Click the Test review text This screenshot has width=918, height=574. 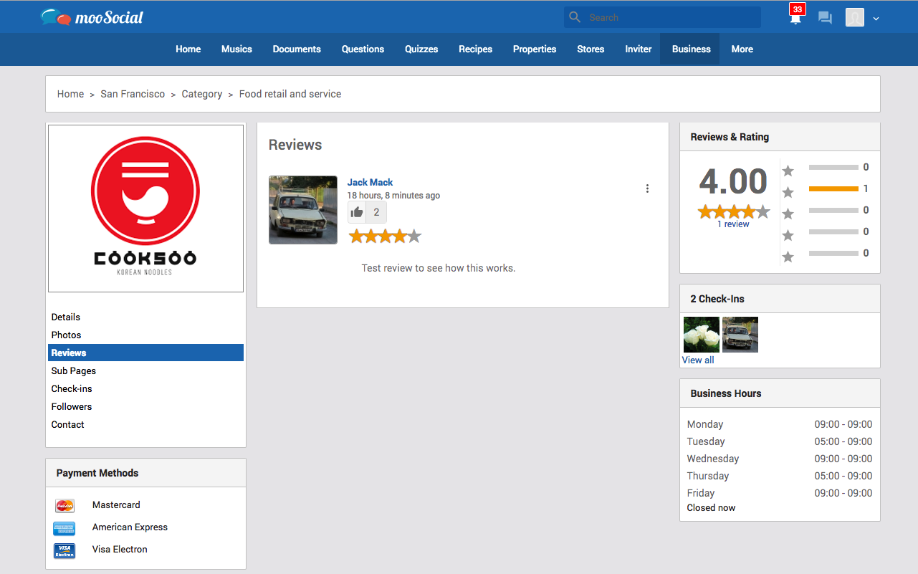click(x=439, y=268)
